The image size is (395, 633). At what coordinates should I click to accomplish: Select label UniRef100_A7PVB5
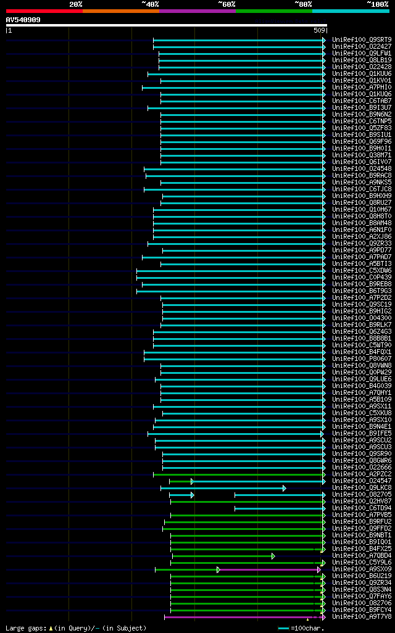(x=362, y=515)
